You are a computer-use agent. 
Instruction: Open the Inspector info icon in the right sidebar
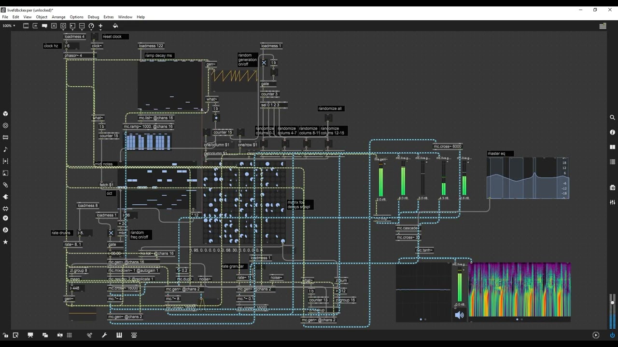tap(612, 132)
